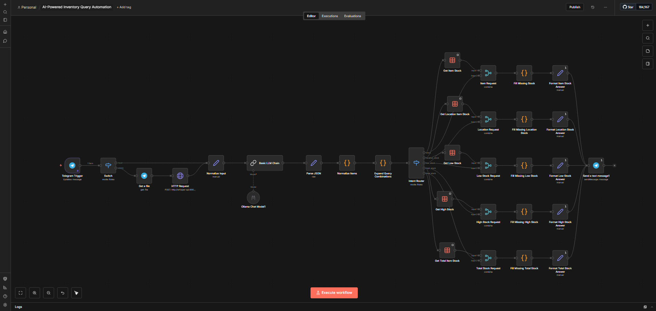Add node after Send a text message1
The width and height of the screenshot is (656, 311).
point(615,165)
